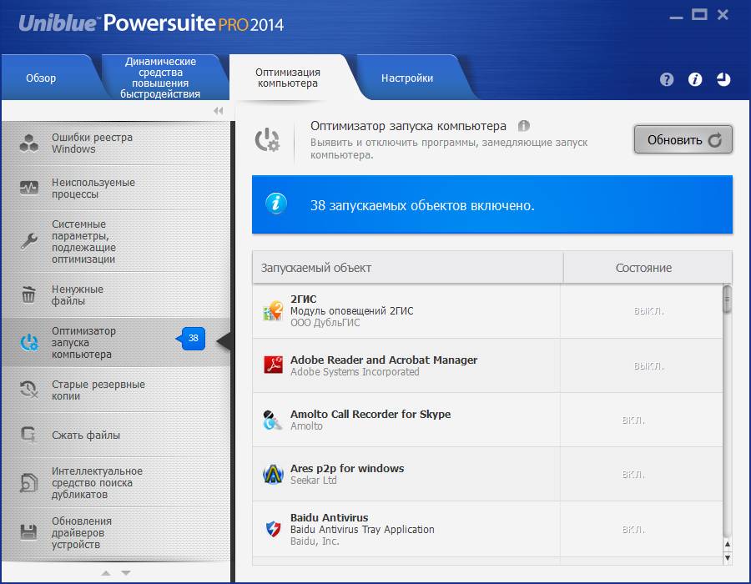The height and width of the screenshot is (584, 751).
Task: Click the large startup optimizer header icon
Action: tap(267, 140)
